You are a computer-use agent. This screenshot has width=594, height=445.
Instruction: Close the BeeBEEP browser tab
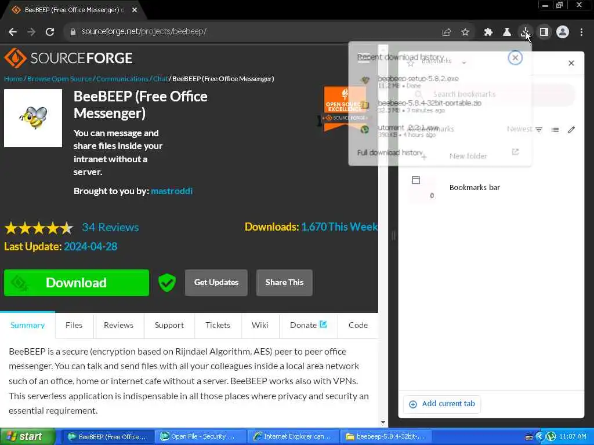tap(135, 10)
